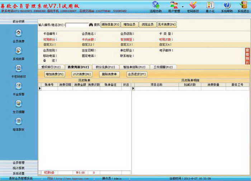The height and width of the screenshot is (181, 251).
Task: Open the 卡金报警 alarm icon
Action: pos(19,86)
